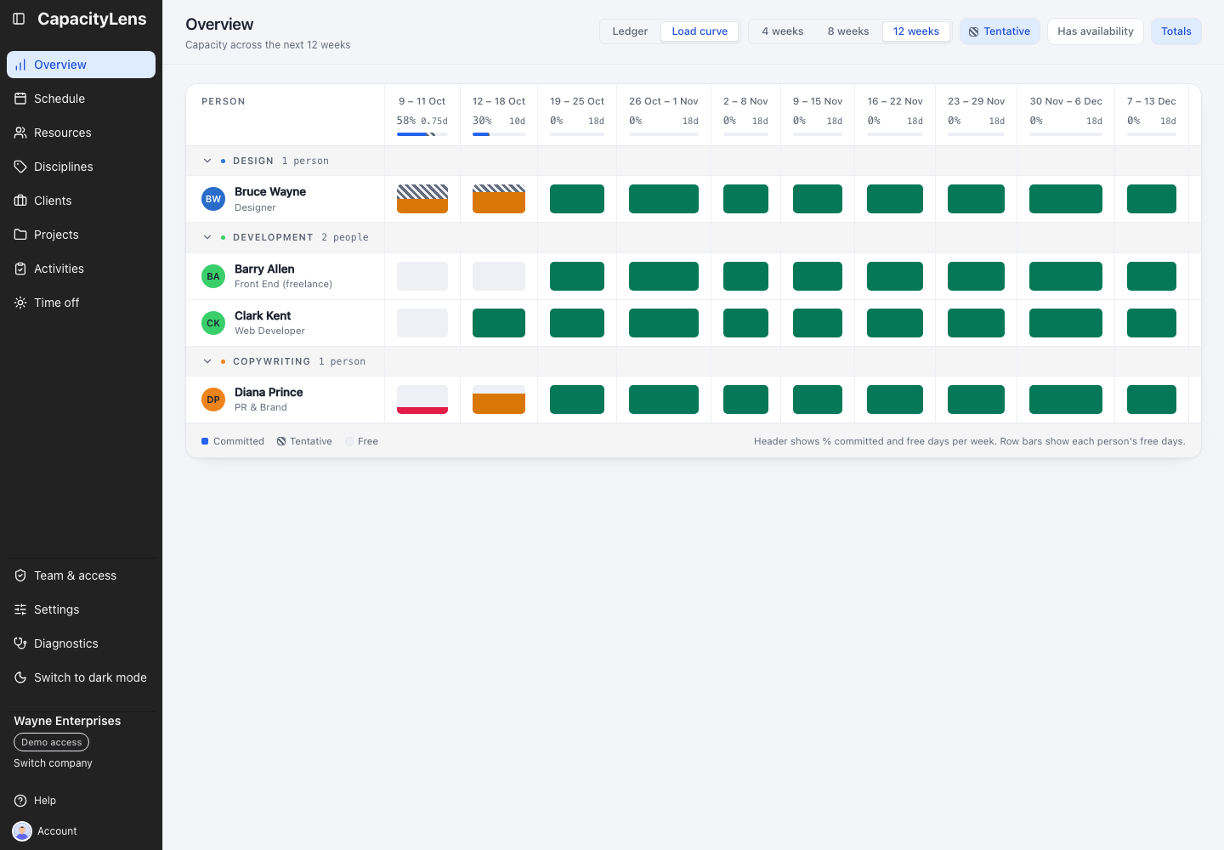The image size is (1224, 850).
Task: Click the Demo access badge
Action: pos(51,742)
